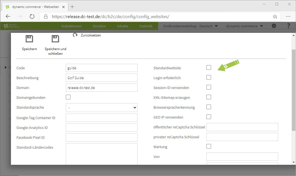Enable XML-Sitemap erzeugen checkbox
Image resolution: width=296 pixels, height=176 pixels.
point(209,97)
